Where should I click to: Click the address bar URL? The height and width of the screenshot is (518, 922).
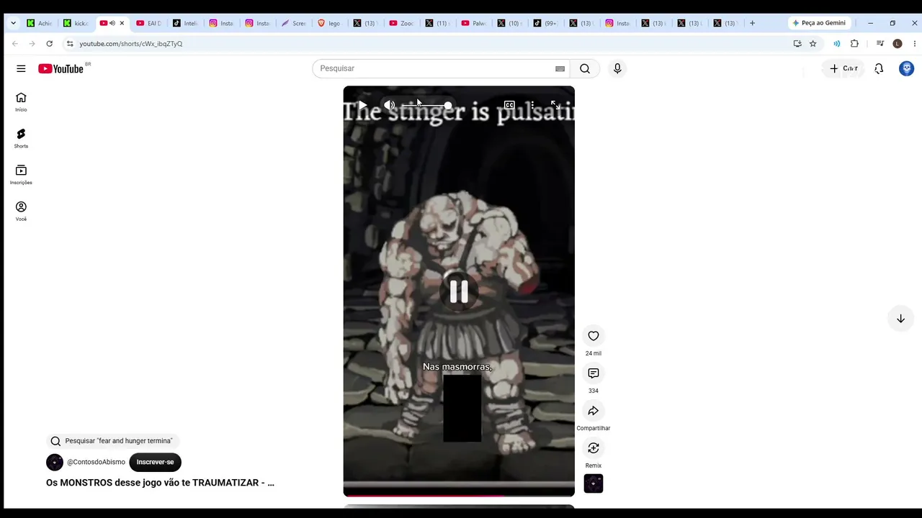point(130,44)
